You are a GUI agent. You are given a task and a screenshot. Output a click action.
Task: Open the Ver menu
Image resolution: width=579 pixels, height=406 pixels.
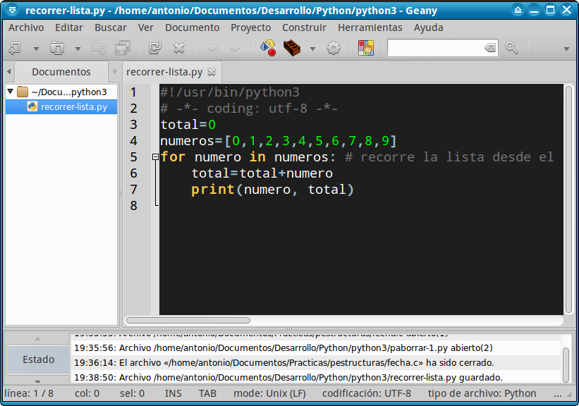tap(145, 27)
